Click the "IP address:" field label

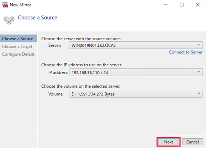[x=58, y=72]
